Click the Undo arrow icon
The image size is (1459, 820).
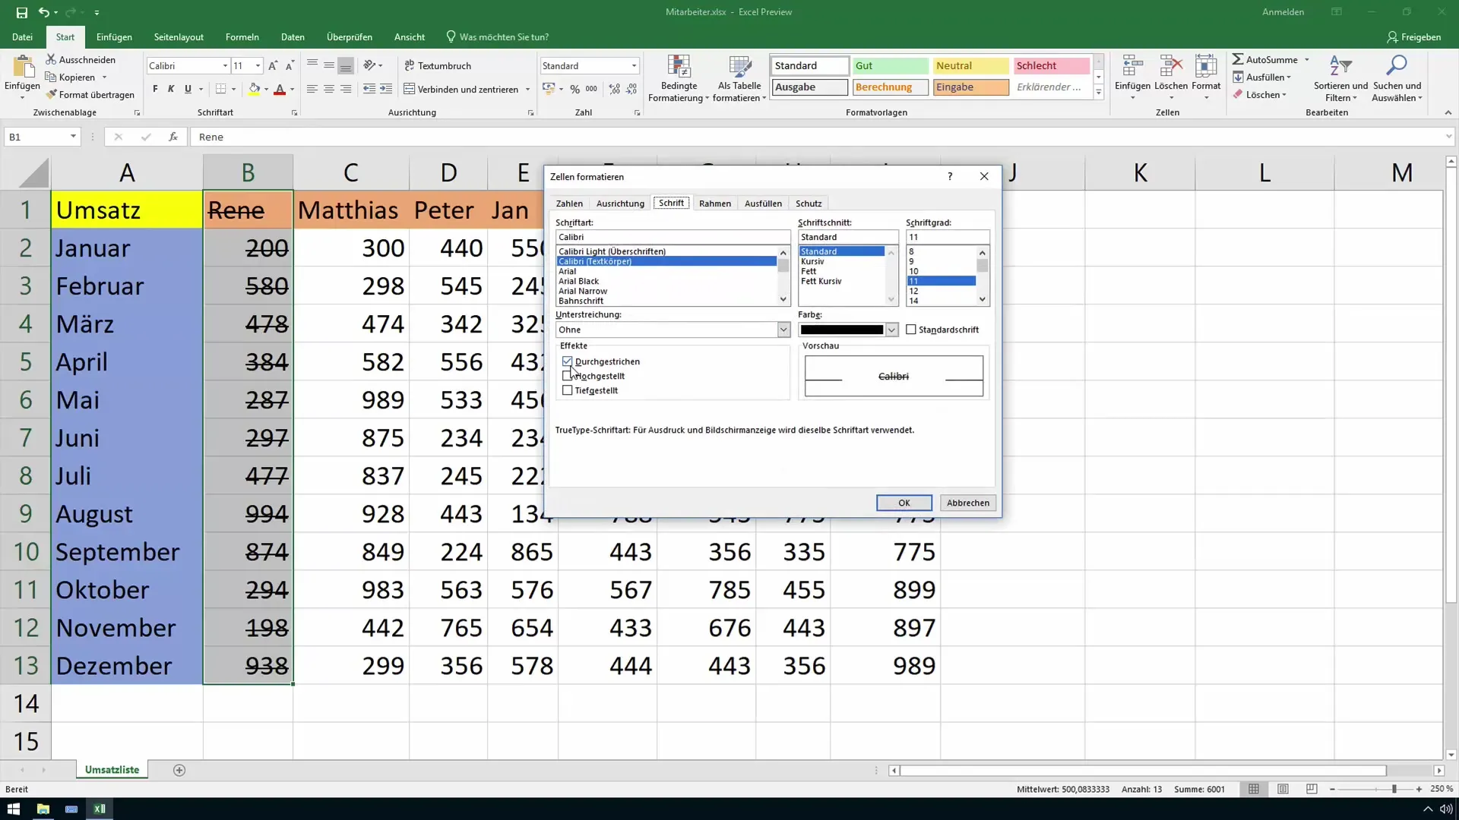point(44,12)
